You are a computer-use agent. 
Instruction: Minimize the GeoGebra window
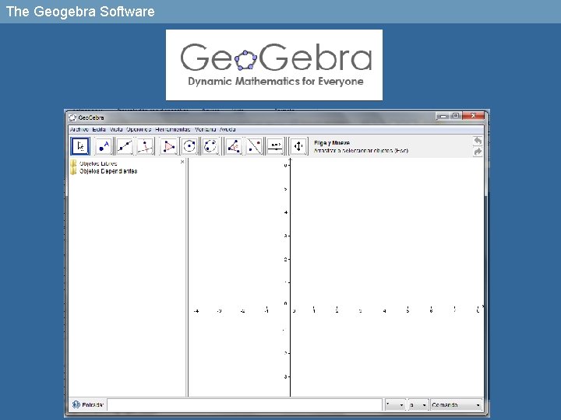coord(443,116)
